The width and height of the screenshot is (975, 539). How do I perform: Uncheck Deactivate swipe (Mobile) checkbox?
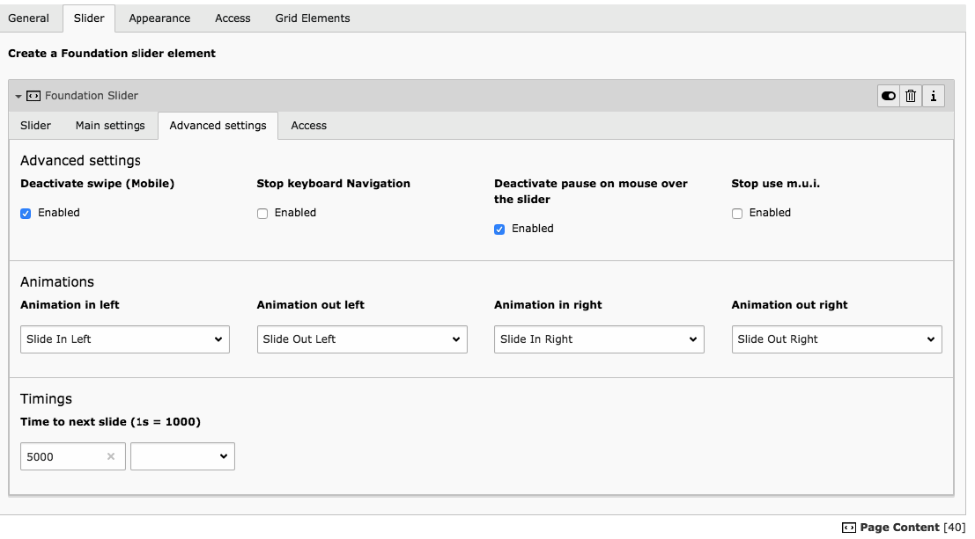coord(26,214)
